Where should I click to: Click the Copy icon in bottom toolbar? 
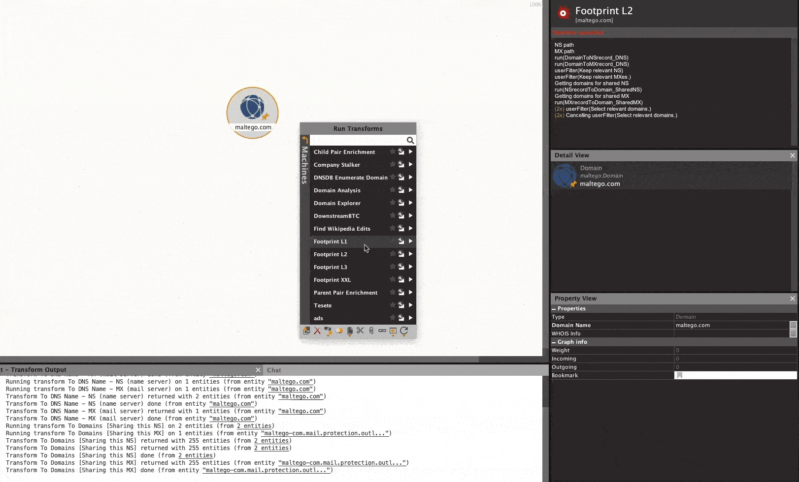pyautogui.click(x=350, y=331)
